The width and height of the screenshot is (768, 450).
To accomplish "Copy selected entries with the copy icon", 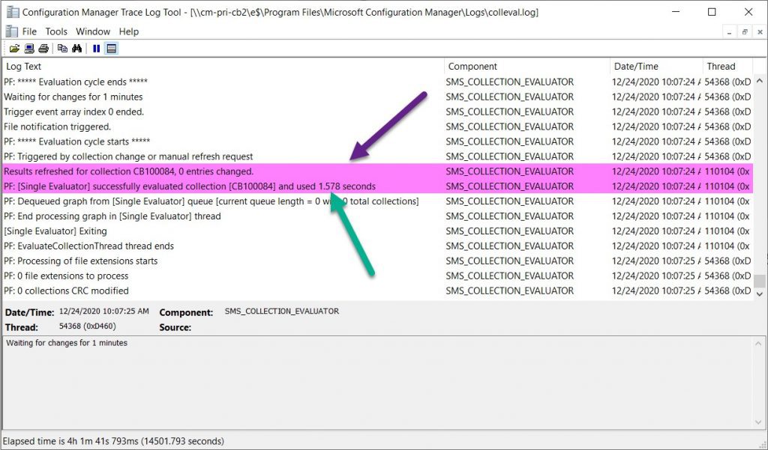I will click(64, 47).
